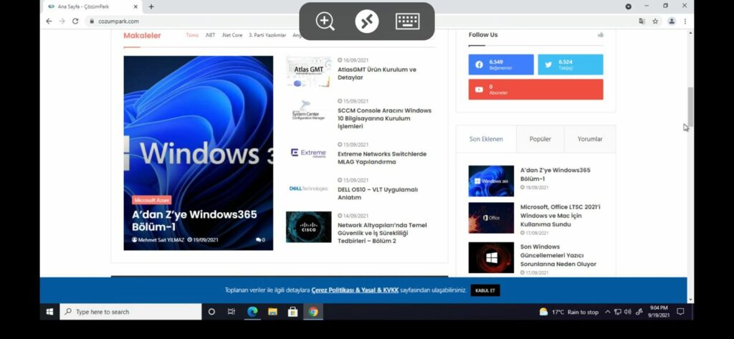The height and width of the screenshot is (339, 734).
Task: Switch to the Son Eklenen tab
Action: pyautogui.click(x=486, y=139)
